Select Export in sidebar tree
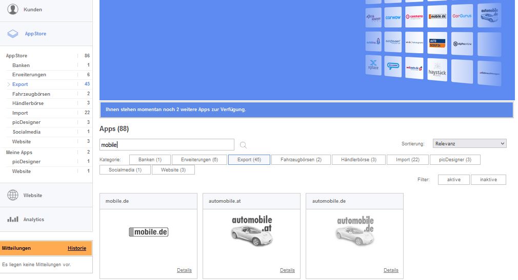 click(20, 84)
